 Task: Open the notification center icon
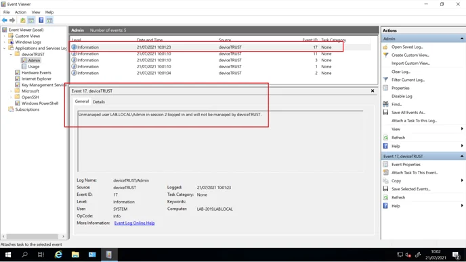456,255
